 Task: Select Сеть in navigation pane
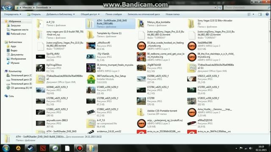(11, 96)
